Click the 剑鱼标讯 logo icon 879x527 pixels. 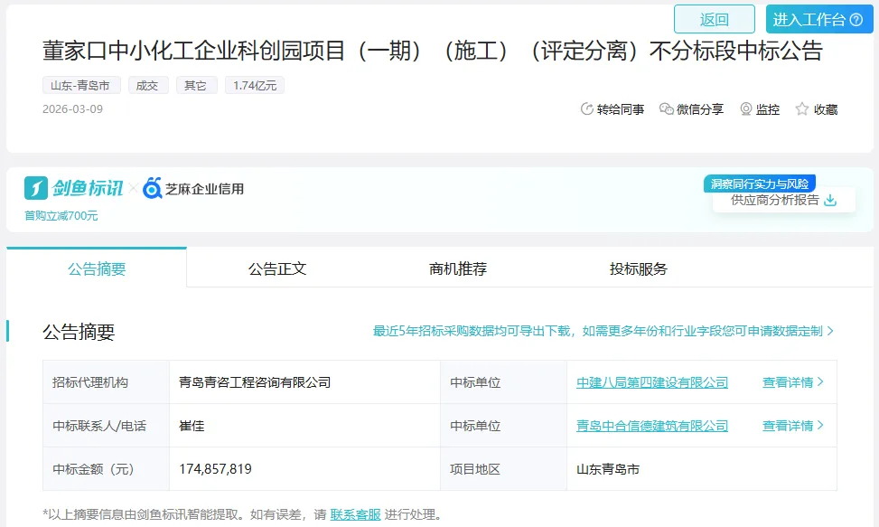36,188
